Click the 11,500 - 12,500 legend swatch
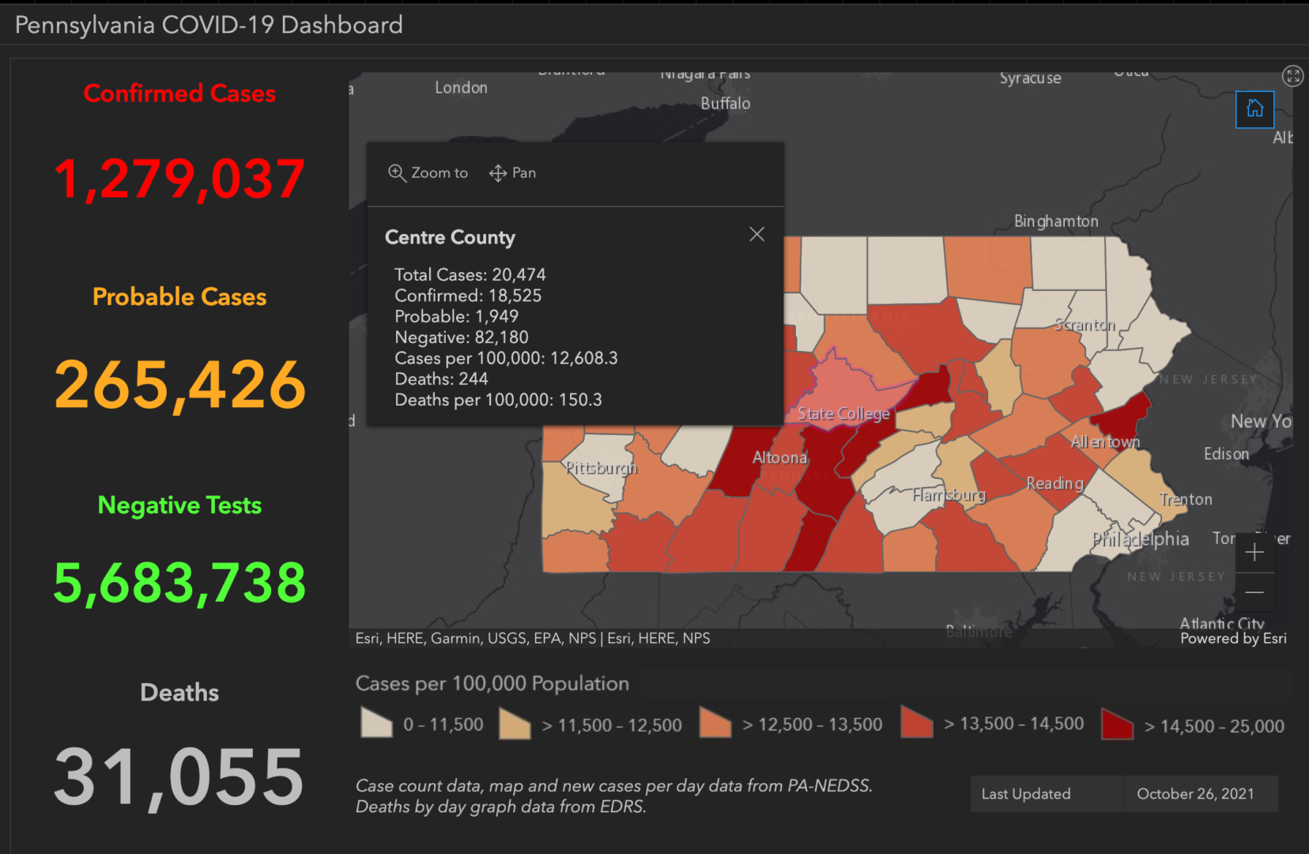 click(515, 724)
